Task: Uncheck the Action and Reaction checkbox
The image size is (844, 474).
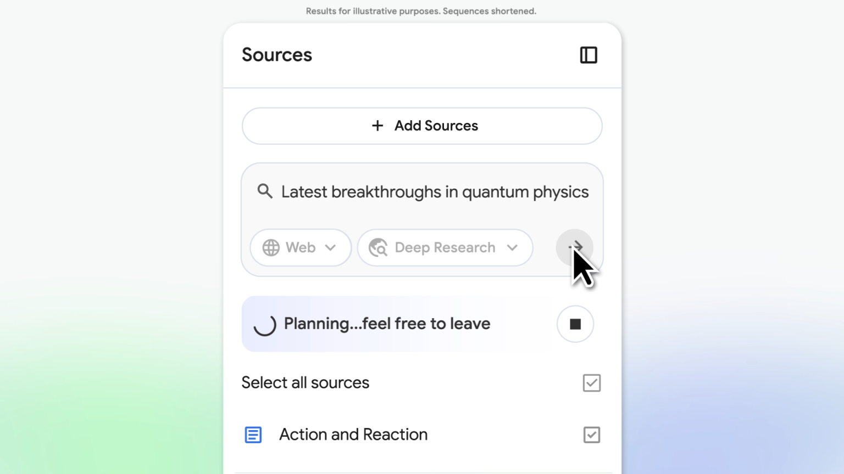Action: click(x=592, y=435)
